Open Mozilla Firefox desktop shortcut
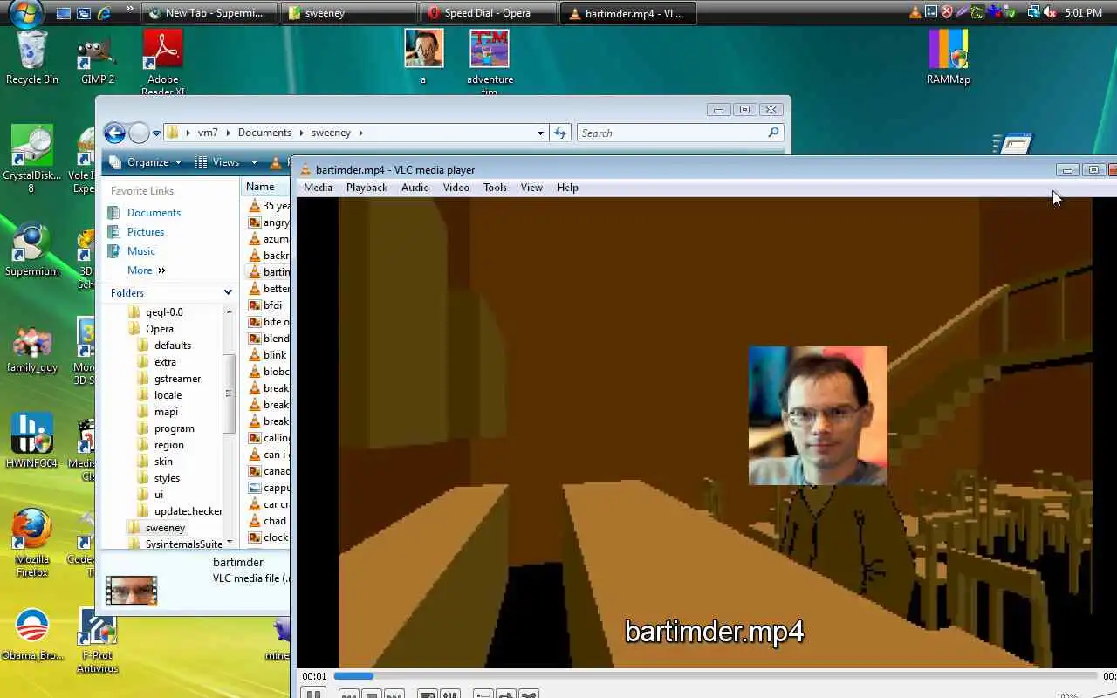The image size is (1117, 698). coord(31,543)
